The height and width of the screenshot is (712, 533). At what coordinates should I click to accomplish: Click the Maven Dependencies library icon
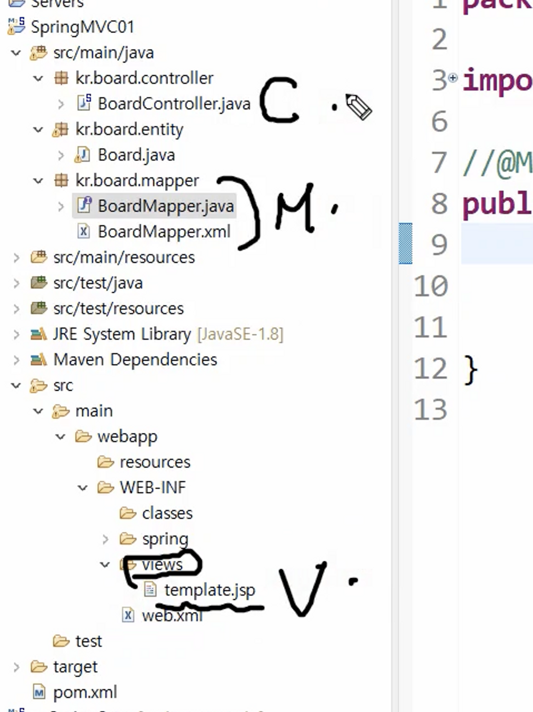coord(38,360)
